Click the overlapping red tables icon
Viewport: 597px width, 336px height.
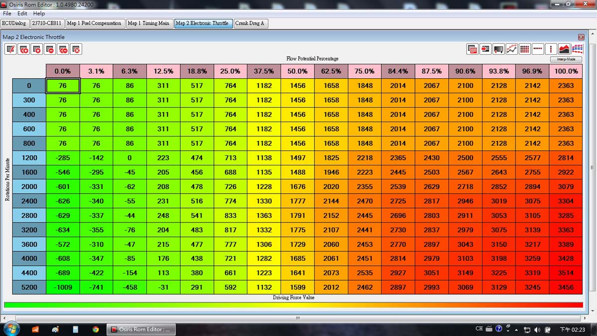click(x=472, y=49)
